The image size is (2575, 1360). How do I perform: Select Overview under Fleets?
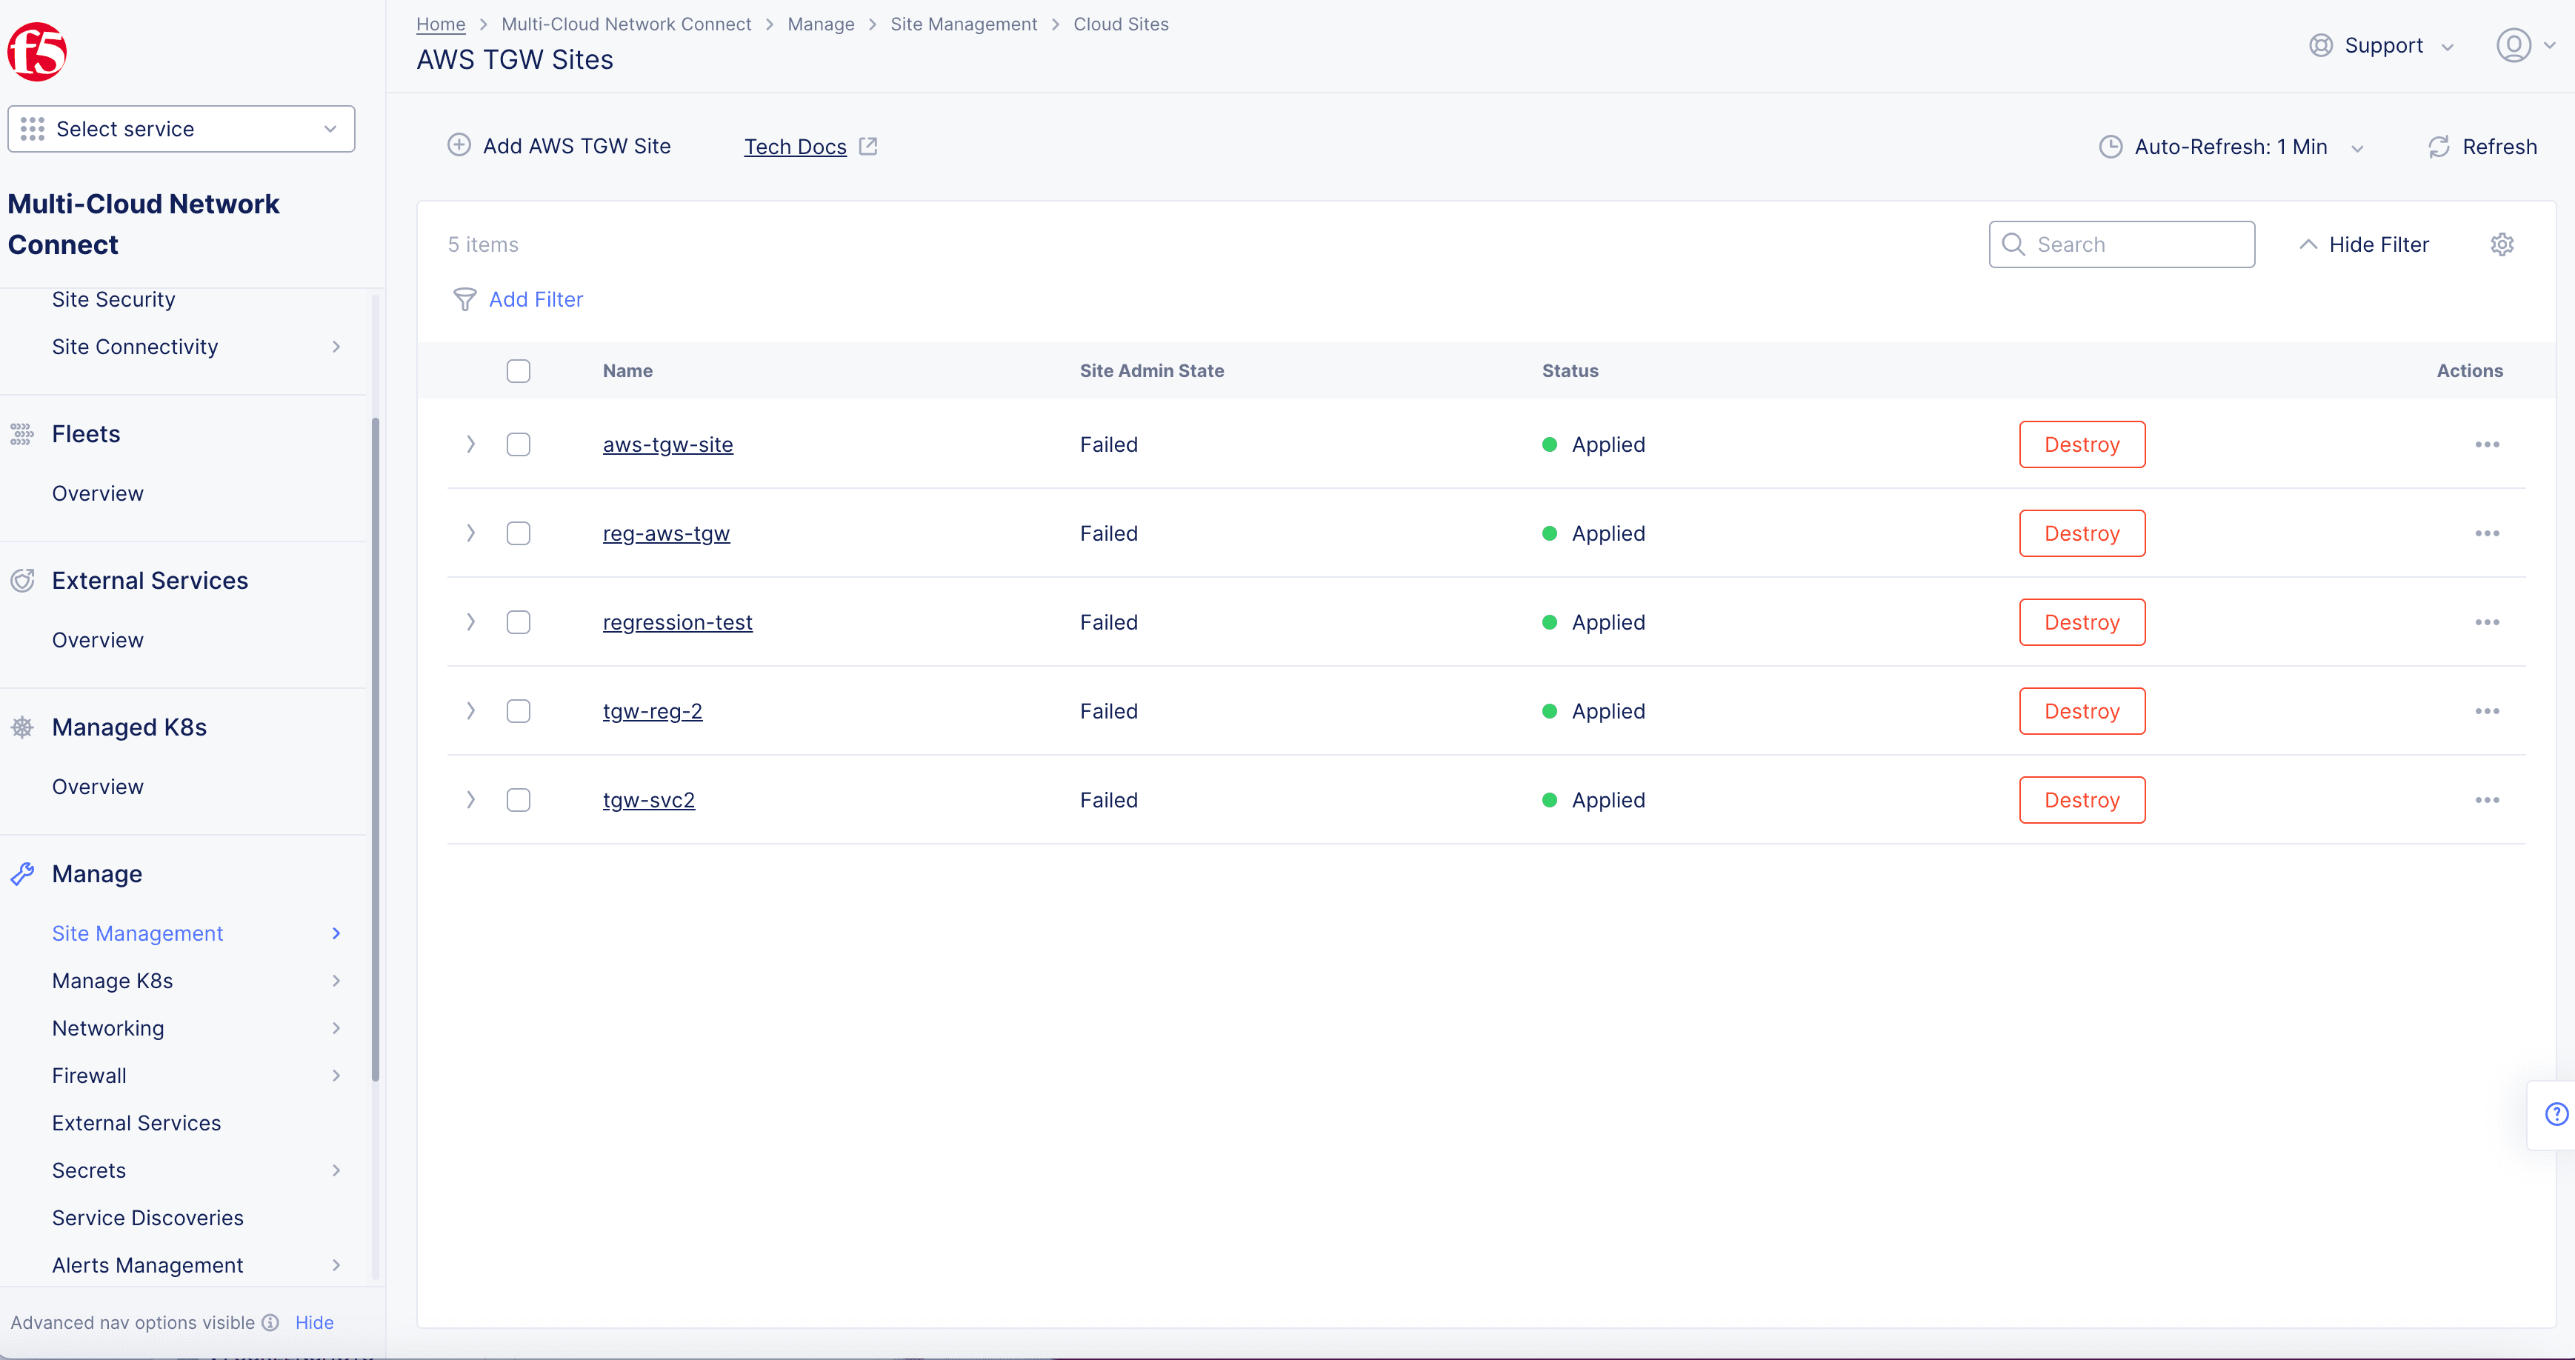tap(97, 493)
